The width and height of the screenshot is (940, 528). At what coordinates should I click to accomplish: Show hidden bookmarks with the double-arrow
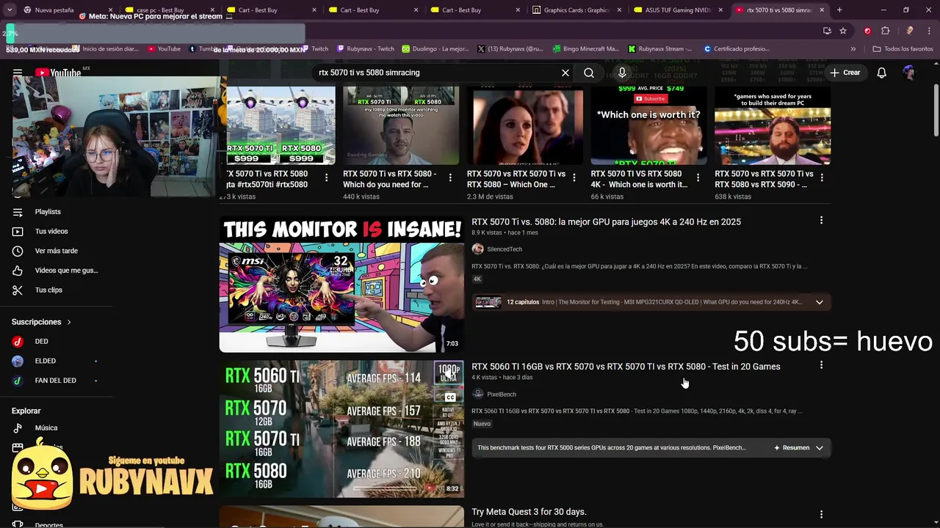[x=853, y=49]
